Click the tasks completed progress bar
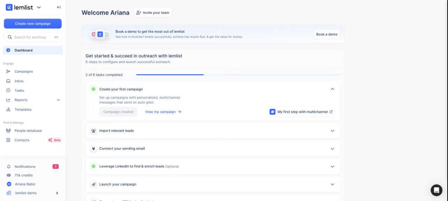The width and height of the screenshot is (448, 201). [238, 75]
